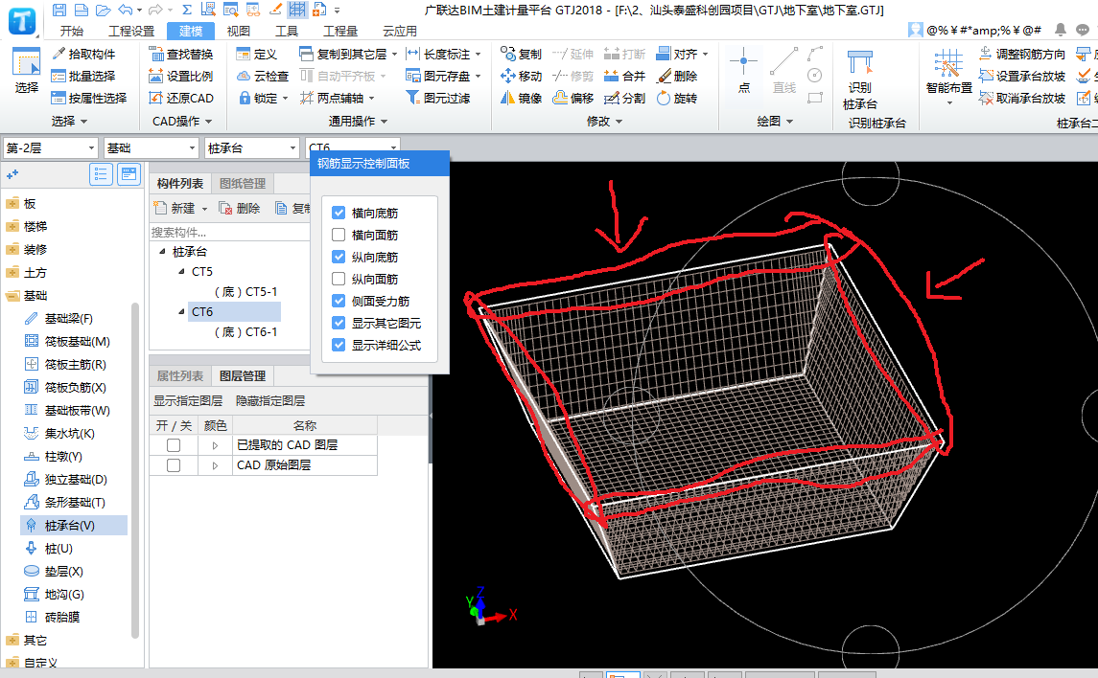Check the 已提取的 CAD 图层 checkbox
1098x678 pixels.
pyautogui.click(x=174, y=445)
